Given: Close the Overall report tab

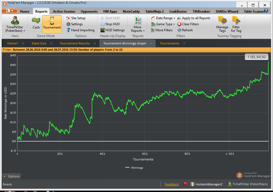Looking at the screenshot, I should click(23, 43).
